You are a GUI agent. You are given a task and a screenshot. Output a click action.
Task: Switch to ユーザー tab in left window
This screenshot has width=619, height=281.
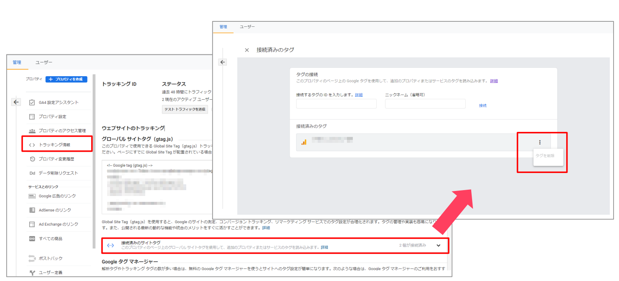click(44, 62)
